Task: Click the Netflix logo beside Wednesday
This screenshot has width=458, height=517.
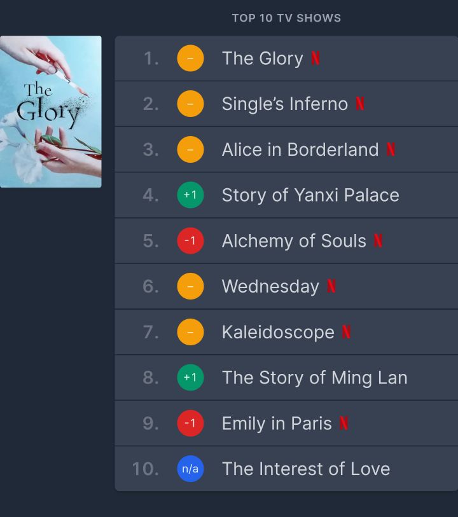Action: [331, 287]
